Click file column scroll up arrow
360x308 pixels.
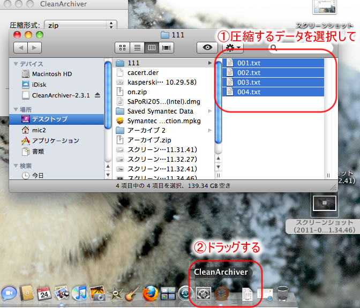point(219,159)
